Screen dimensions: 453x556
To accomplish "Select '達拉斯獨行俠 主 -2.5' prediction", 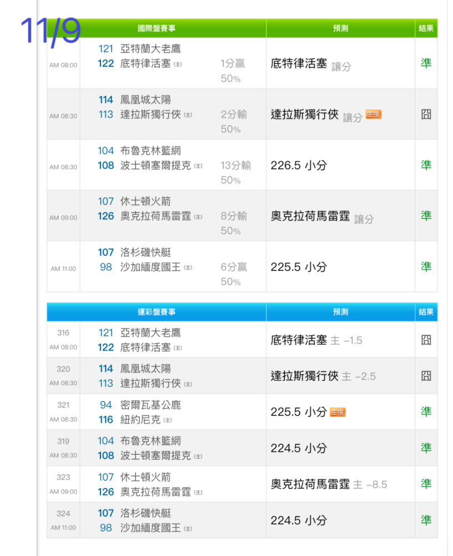I will click(323, 376).
